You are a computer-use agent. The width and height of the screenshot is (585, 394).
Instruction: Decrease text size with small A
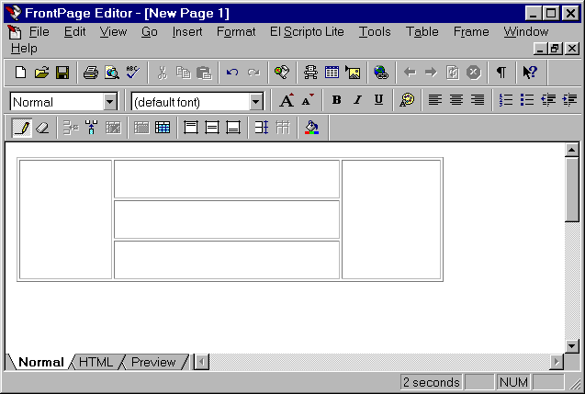coord(308,100)
